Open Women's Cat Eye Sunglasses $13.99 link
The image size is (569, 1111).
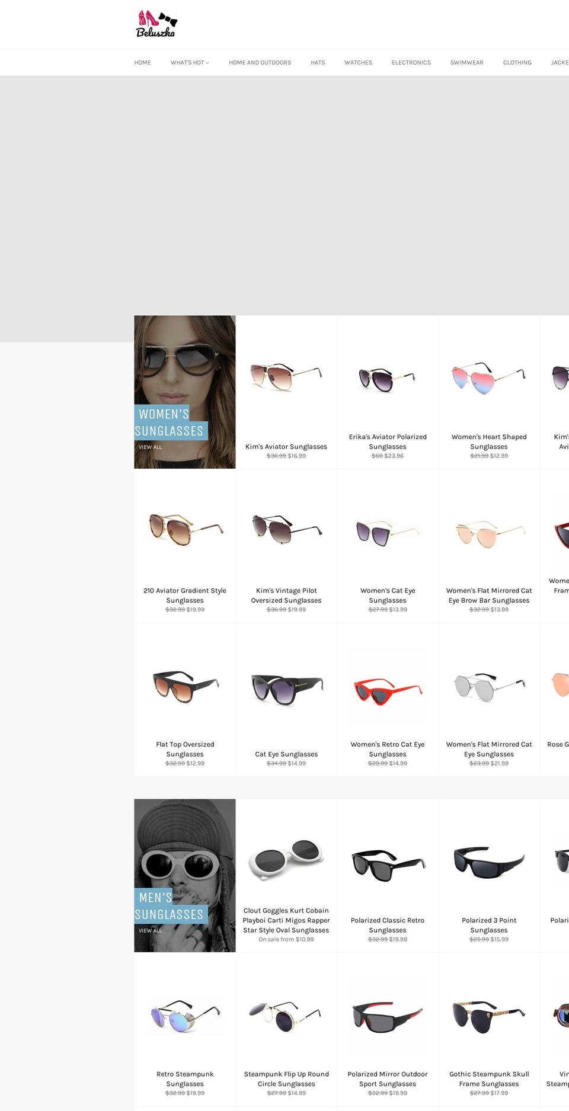point(388,595)
